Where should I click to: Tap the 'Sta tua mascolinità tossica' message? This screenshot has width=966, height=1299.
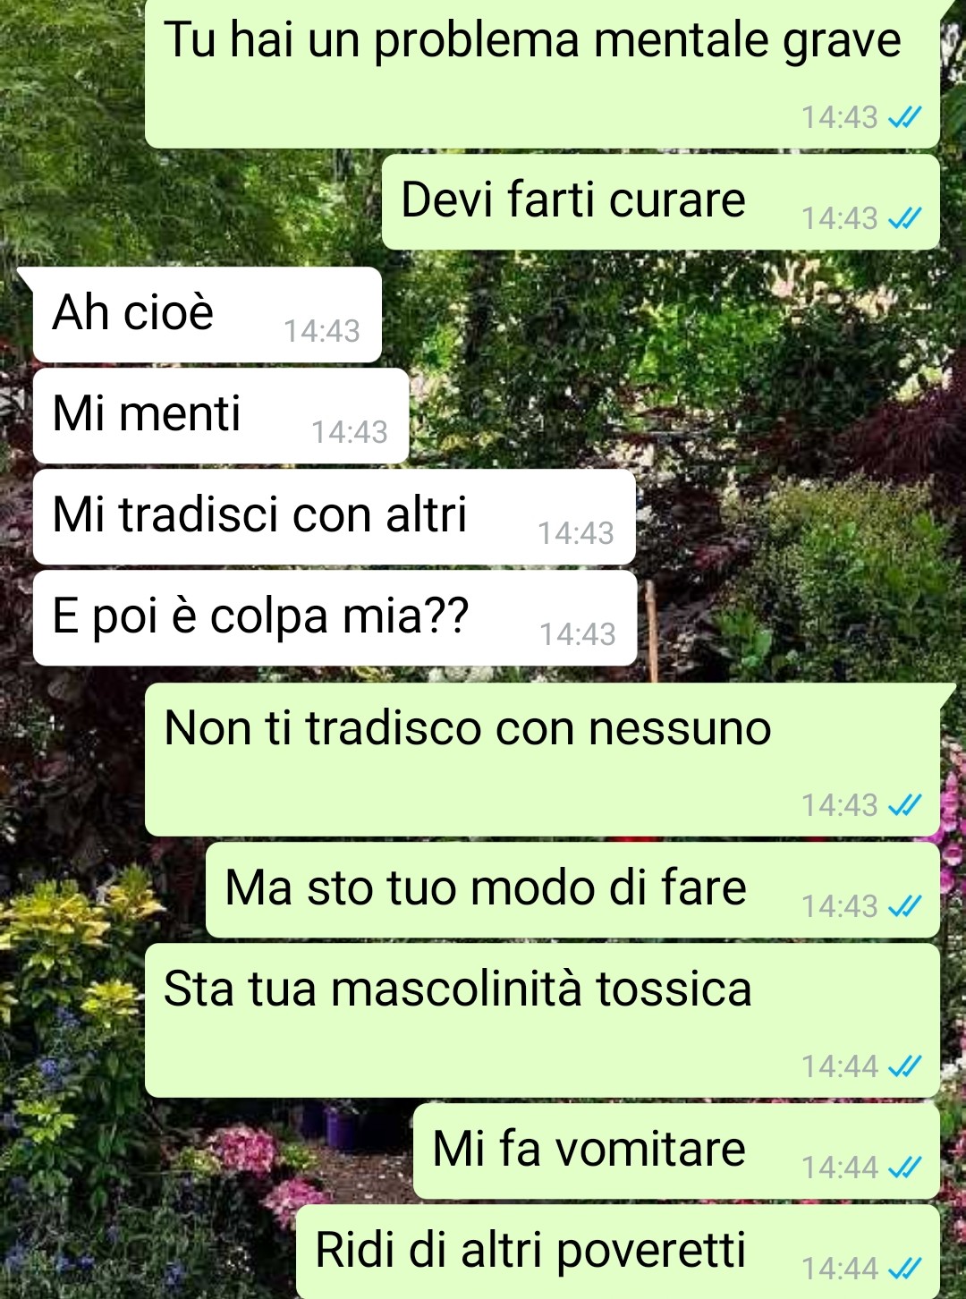(x=542, y=1020)
